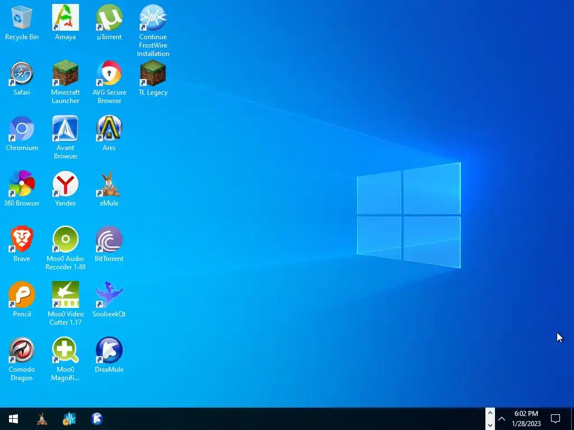This screenshot has height=430, width=574.
Task: Open the DreaMule taskbar icon
Action: pyautogui.click(x=96, y=419)
